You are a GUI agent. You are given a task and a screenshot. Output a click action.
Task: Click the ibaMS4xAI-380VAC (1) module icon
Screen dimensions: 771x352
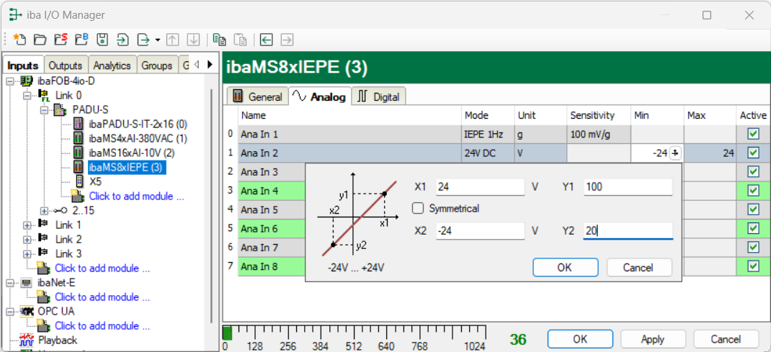(x=78, y=138)
